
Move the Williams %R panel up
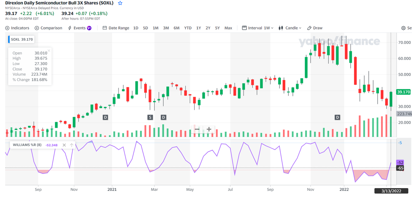click(71, 145)
